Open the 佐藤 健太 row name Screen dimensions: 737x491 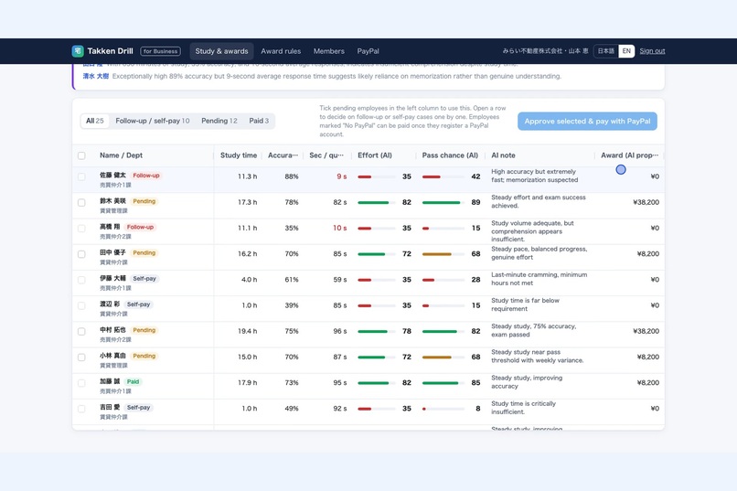pos(112,176)
